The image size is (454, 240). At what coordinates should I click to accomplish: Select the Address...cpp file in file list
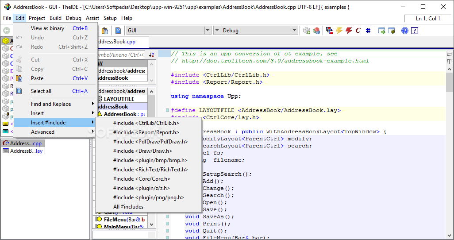point(23,143)
